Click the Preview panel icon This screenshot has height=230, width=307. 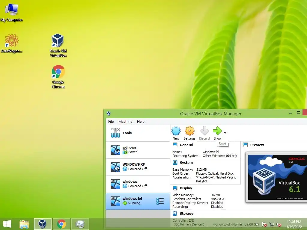[x=245, y=145]
